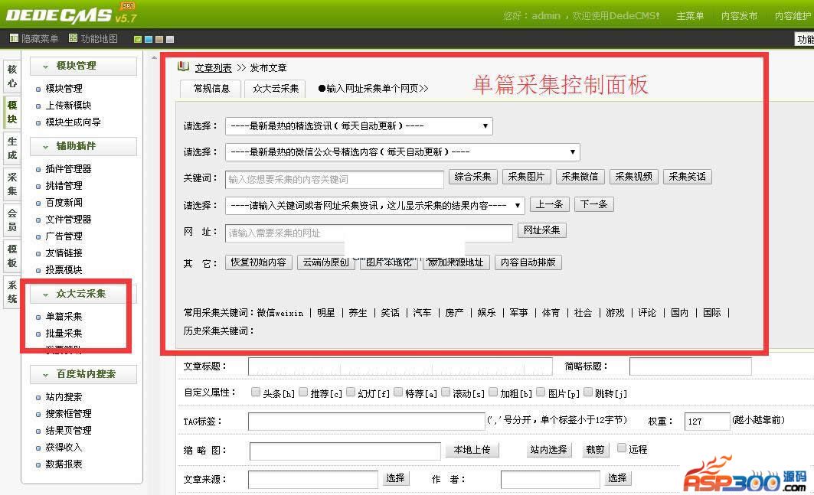Open 批量采集 in sidebar
Image resolution: width=814 pixels, height=495 pixels.
[64, 333]
